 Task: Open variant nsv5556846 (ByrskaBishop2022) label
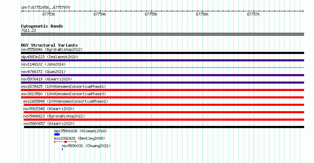click(x=52, y=49)
